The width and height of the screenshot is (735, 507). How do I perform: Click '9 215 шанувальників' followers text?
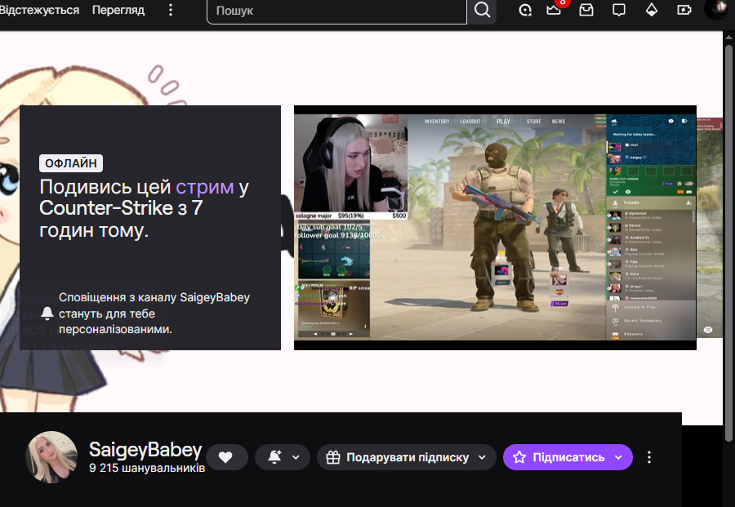[147, 468]
